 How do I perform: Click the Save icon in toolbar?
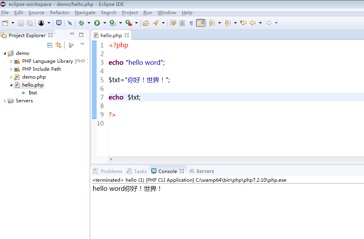click(21, 23)
